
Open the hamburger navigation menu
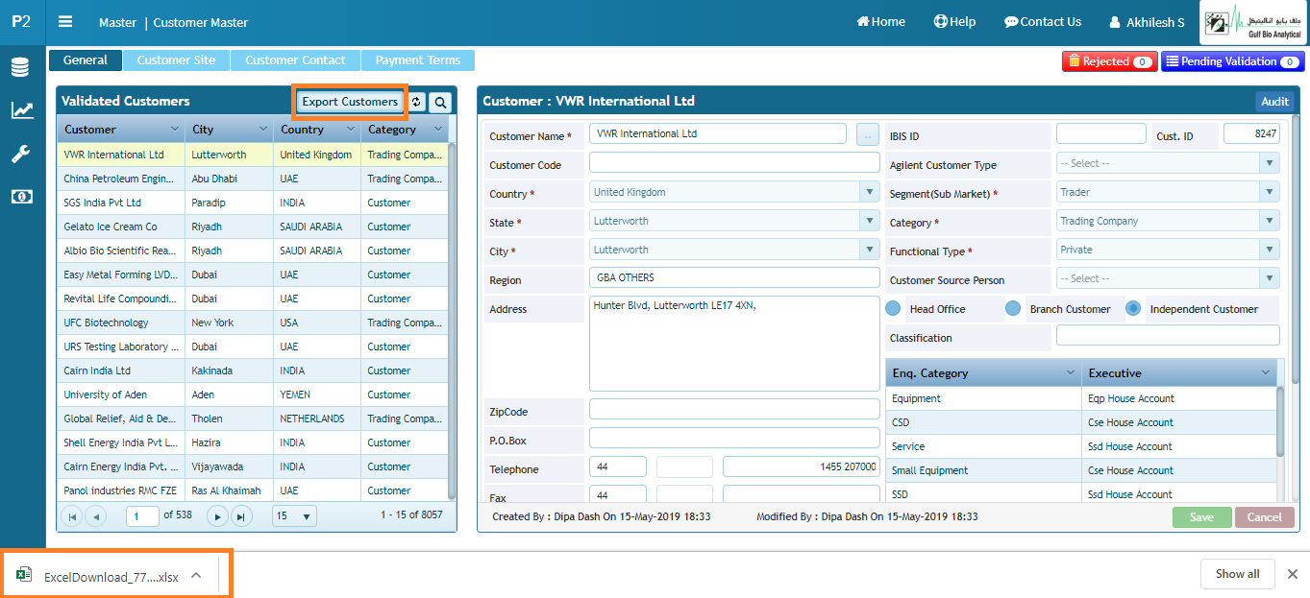65,21
